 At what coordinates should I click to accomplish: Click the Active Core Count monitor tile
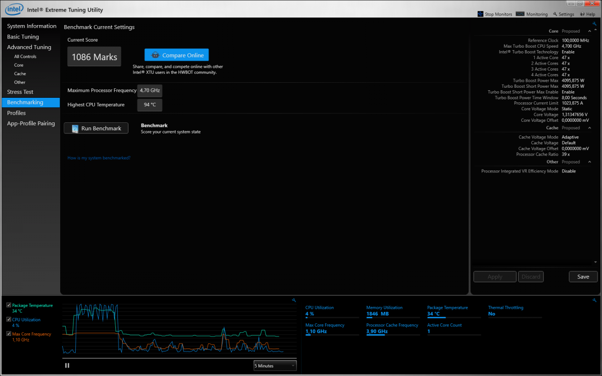[454, 329]
